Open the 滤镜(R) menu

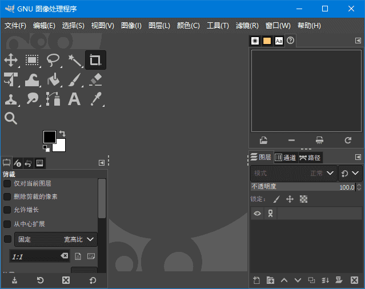[247, 26]
